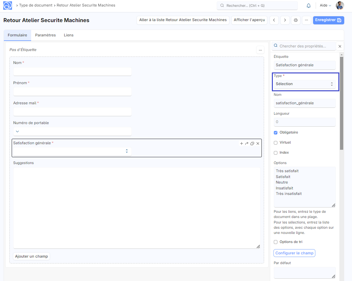This screenshot has width=352, height=281.
Task: Expand the Aide menu
Action: tap(325, 6)
